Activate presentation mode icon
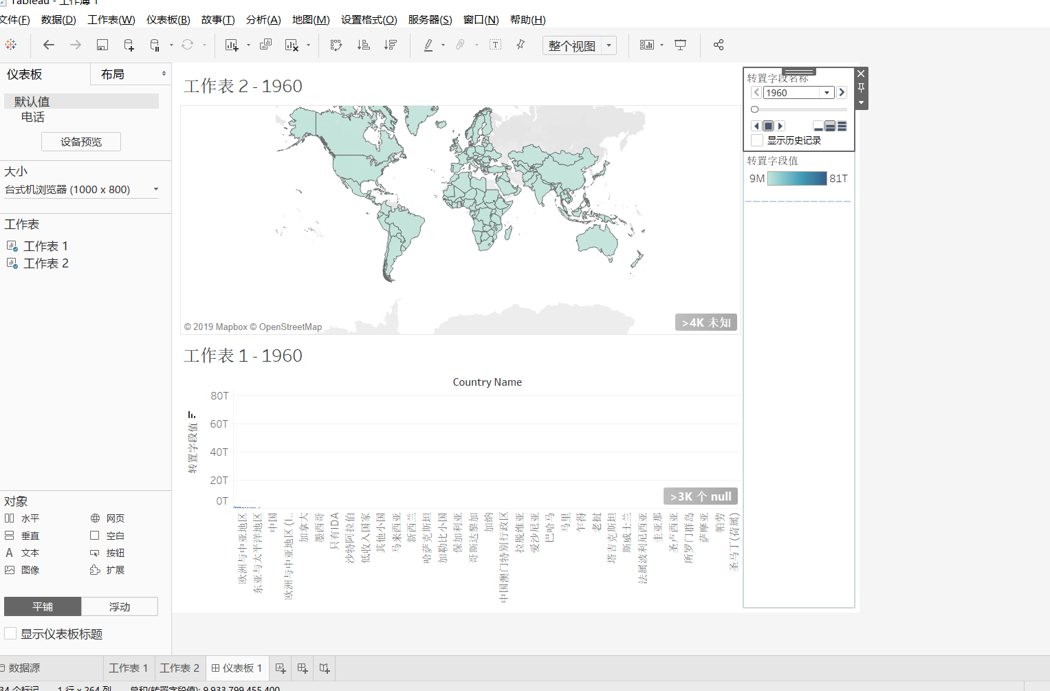This screenshot has width=1050, height=691. [x=680, y=45]
